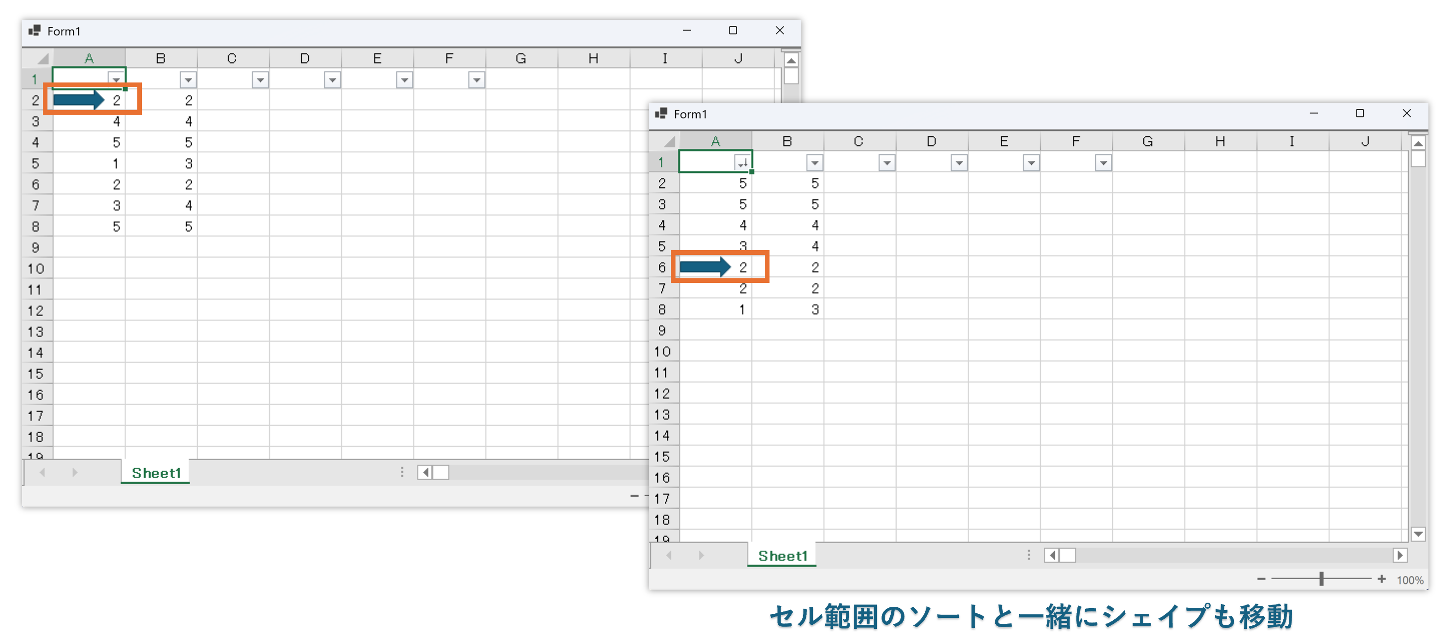Open sorted filter dropdown in A1, front window
Image resolution: width=1451 pixels, height=640 pixels.
click(x=742, y=163)
